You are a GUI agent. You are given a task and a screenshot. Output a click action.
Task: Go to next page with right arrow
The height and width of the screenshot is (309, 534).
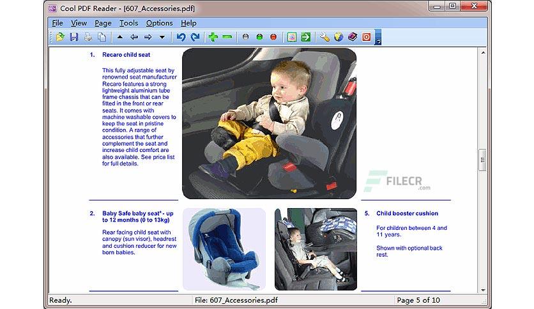(x=148, y=37)
